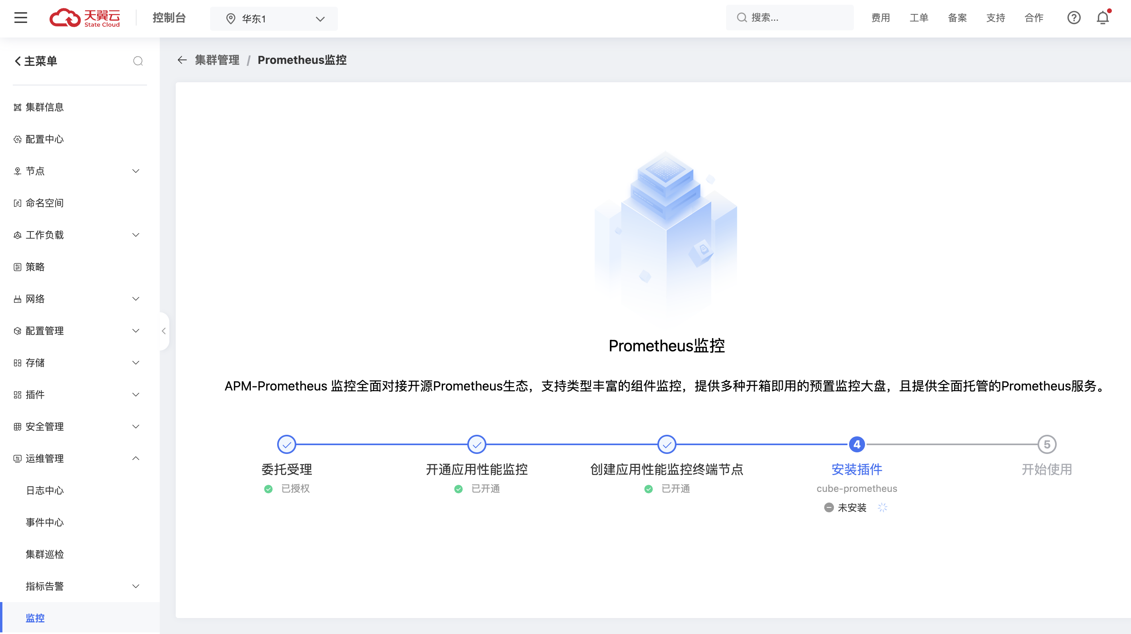Click the 命名空间 namespace icon
Screen dimensions: 1131x634
[x=18, y=203]
